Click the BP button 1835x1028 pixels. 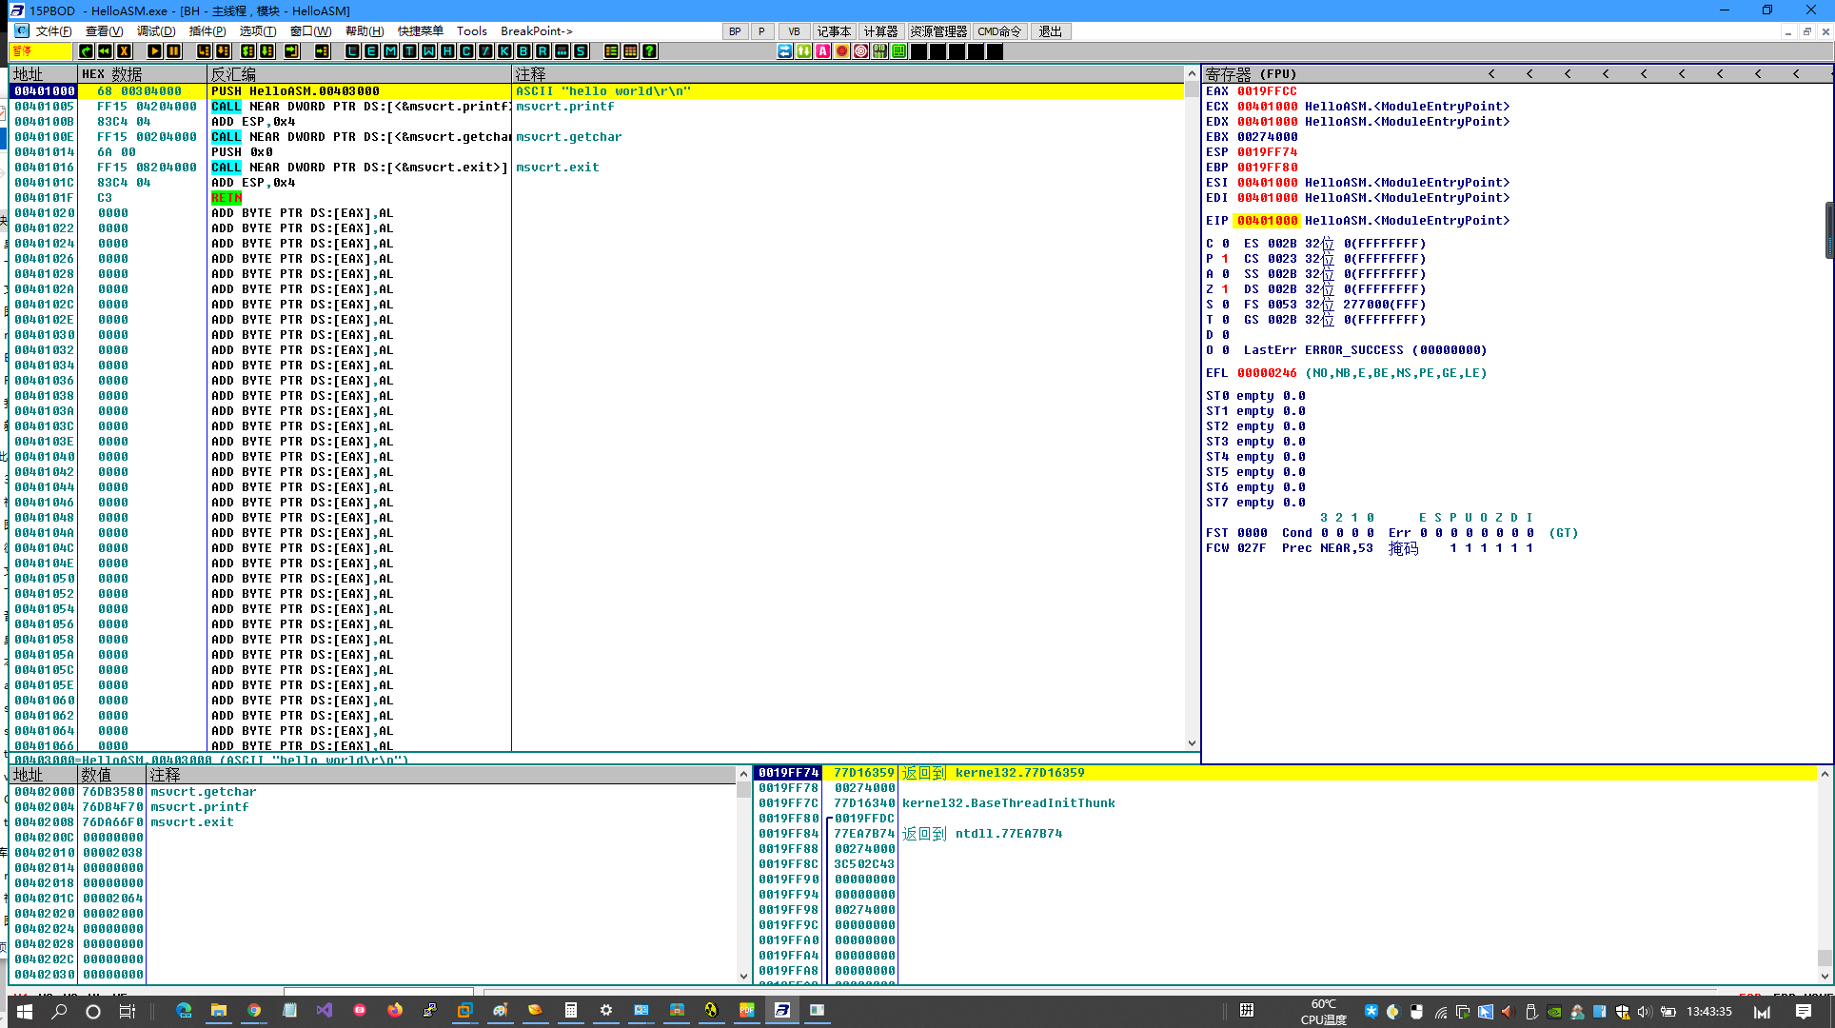[x=735, y=31]
